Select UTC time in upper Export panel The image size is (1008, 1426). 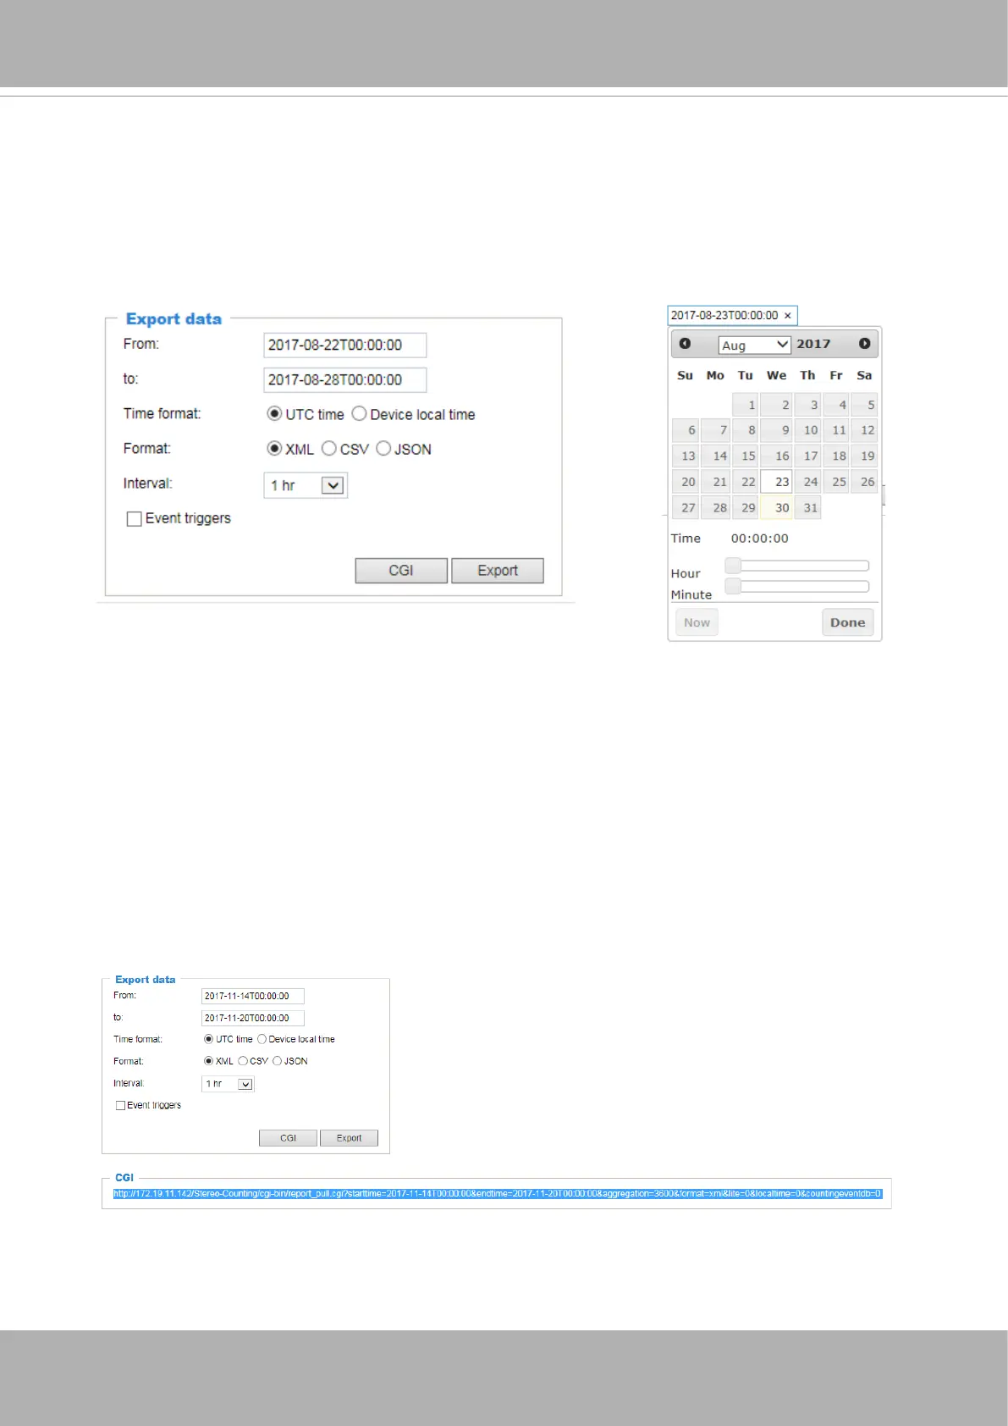274,414
